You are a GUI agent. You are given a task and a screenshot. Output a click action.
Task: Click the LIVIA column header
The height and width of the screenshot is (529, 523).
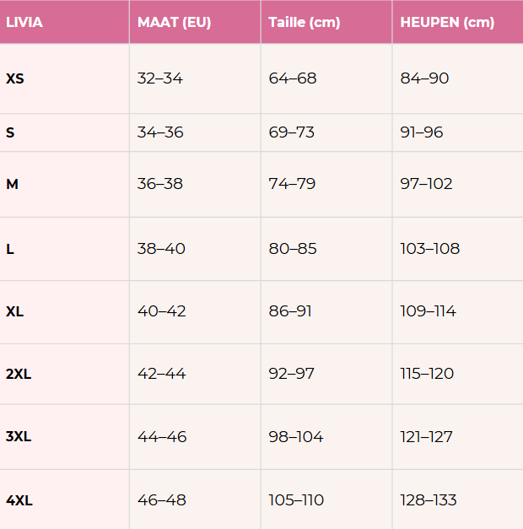24,22
